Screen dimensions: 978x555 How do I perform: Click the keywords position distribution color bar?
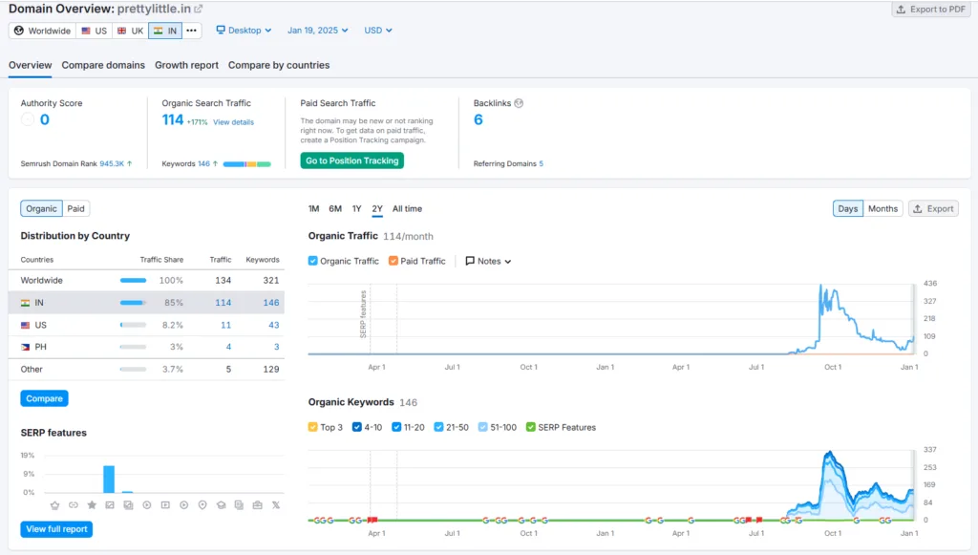[x=247, y=164]
